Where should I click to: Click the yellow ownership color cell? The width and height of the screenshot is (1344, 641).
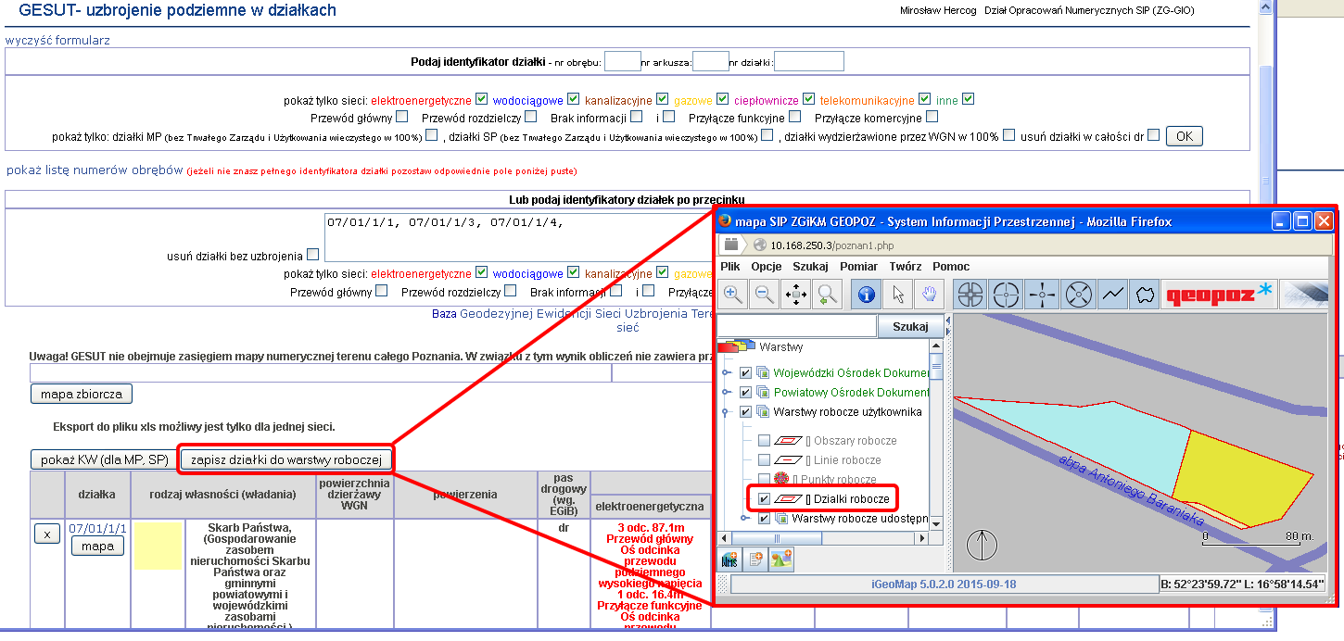click(158, 546)
